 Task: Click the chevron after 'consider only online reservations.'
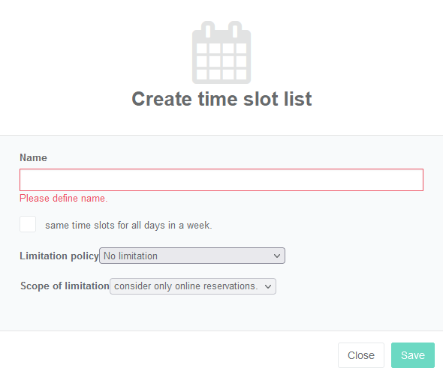(x=268, y=286)
